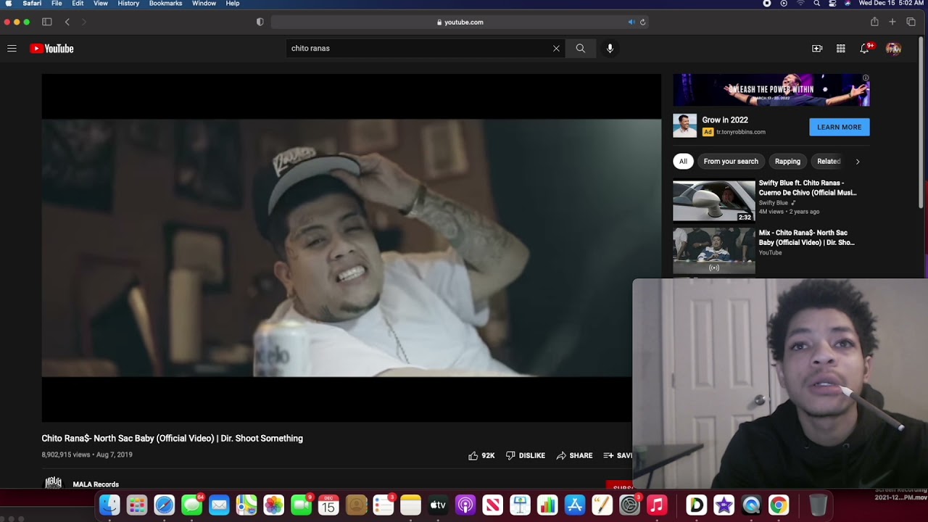The height and width of the screenshot is (522, 928).
Task: Start voice search with microphone icon
Action: point(610,49)
